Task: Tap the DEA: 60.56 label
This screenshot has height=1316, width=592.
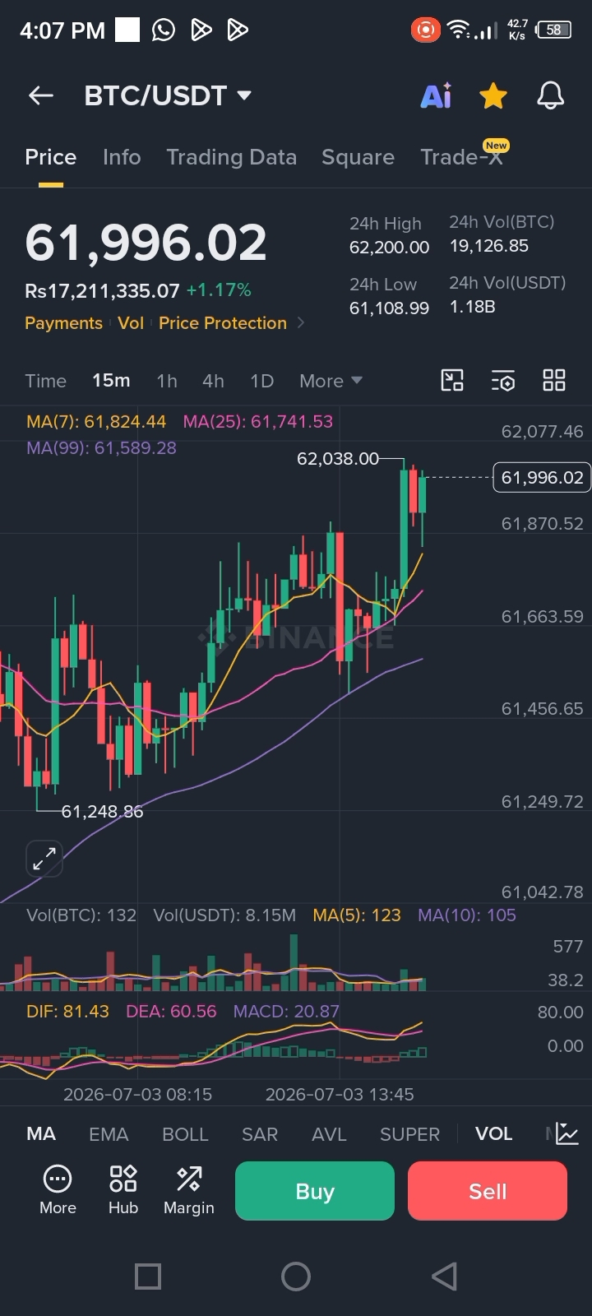Action: tap(171, 1012)
